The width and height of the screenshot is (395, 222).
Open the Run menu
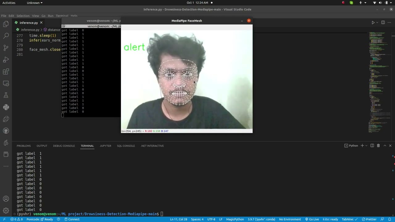51,16
